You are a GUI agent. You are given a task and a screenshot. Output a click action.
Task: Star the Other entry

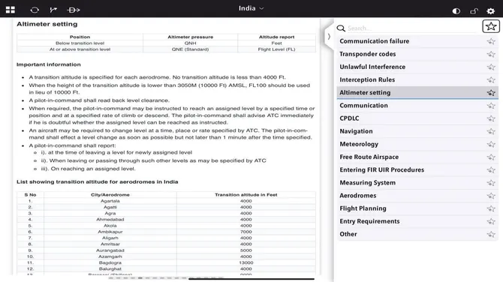(x=491, y=234)
